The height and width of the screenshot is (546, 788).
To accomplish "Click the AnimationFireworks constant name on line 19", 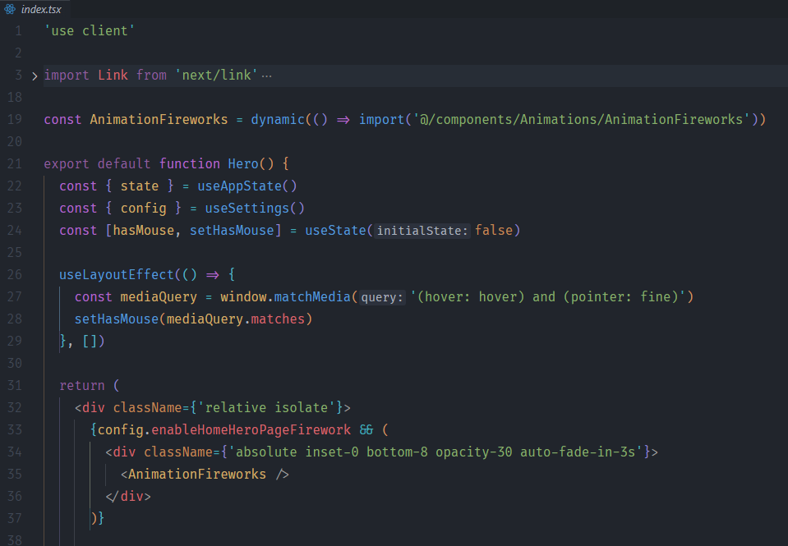I will click(159, 120).
